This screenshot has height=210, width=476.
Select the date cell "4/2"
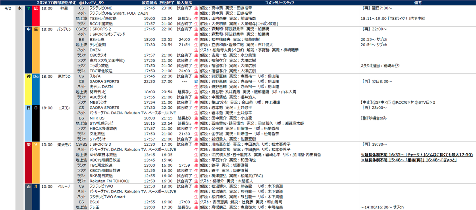click(8, 8)
